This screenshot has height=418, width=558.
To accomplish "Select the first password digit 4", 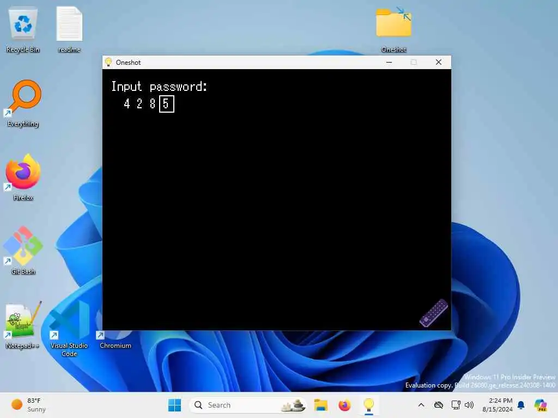I will click(x=126, y=104).
